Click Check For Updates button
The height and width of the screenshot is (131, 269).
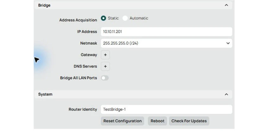[189, 121]
